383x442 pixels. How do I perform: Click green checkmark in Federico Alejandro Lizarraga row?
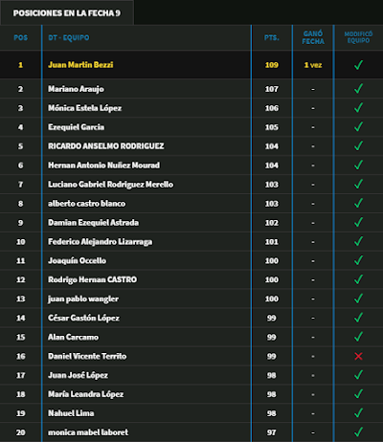(358, 241)
